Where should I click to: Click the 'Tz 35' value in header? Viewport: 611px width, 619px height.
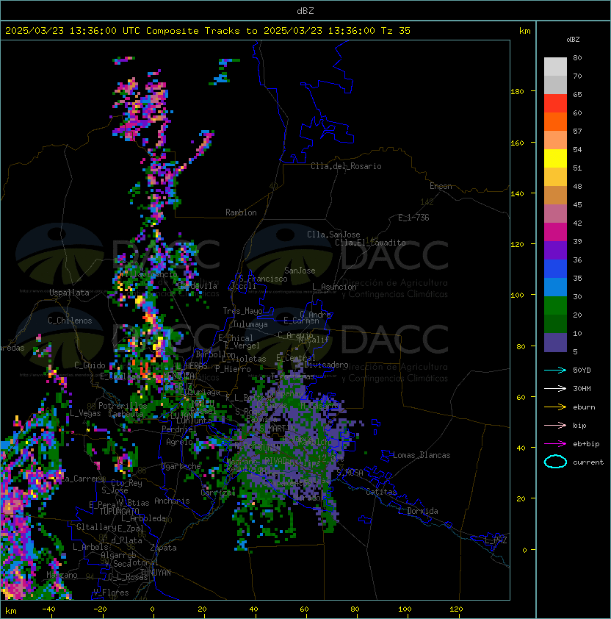coord(396,31)
